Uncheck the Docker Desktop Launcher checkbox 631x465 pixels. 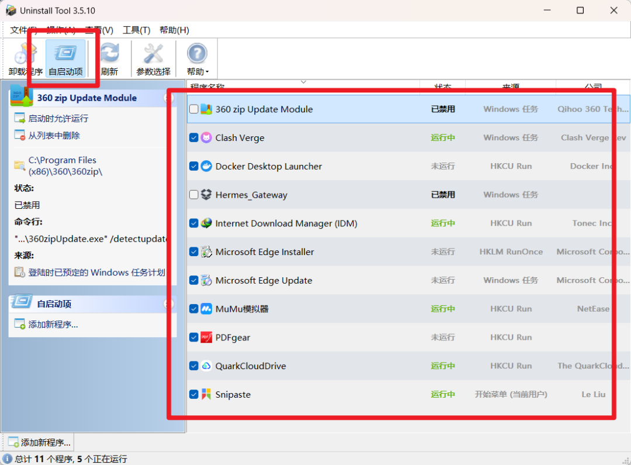[193, 166]
